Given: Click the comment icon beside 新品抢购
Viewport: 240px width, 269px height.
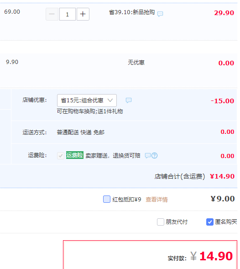Looking at the screenshot, I should 160,14.
